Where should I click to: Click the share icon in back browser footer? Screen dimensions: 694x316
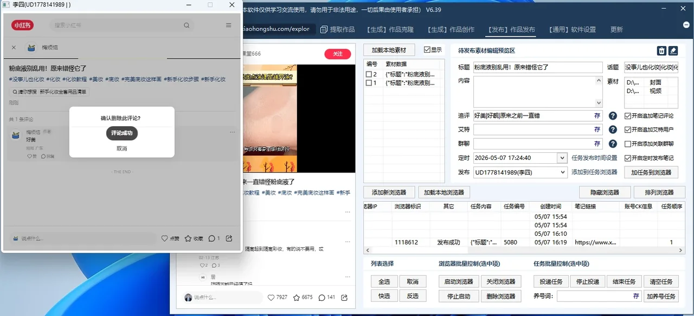(x=345, y=298)
